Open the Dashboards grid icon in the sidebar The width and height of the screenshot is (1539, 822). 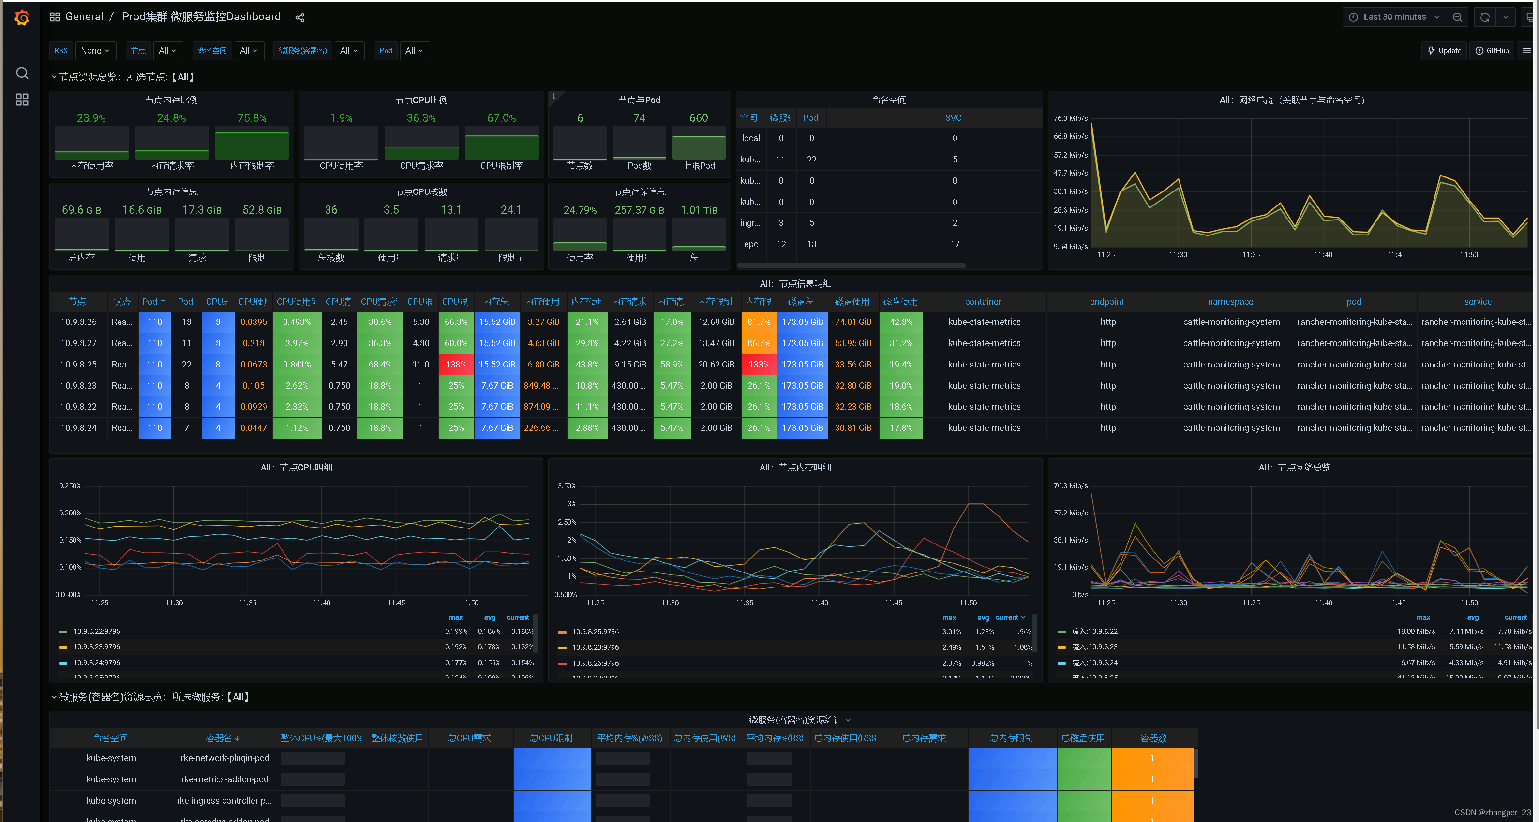[21, 100]
